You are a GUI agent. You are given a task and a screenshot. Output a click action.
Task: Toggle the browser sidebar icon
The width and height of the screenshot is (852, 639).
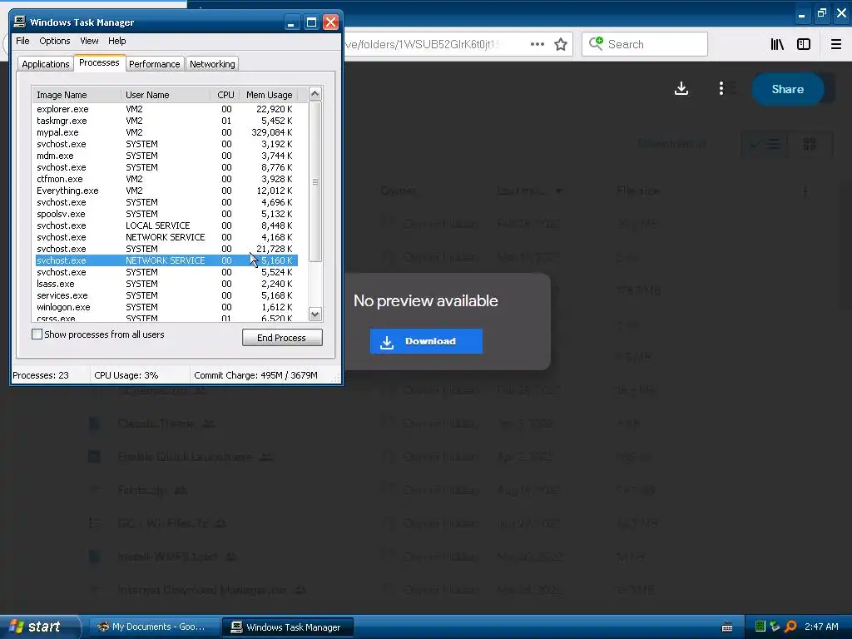804,45
